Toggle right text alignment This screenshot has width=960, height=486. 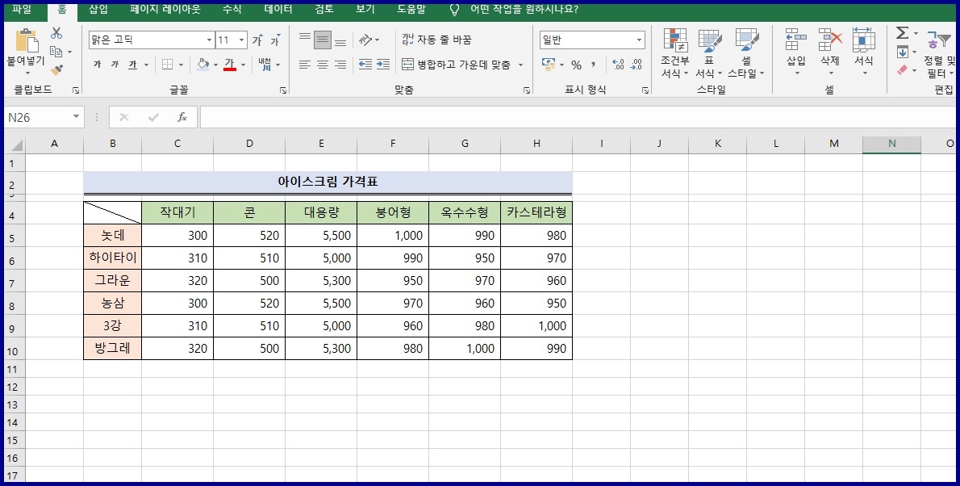341,65
